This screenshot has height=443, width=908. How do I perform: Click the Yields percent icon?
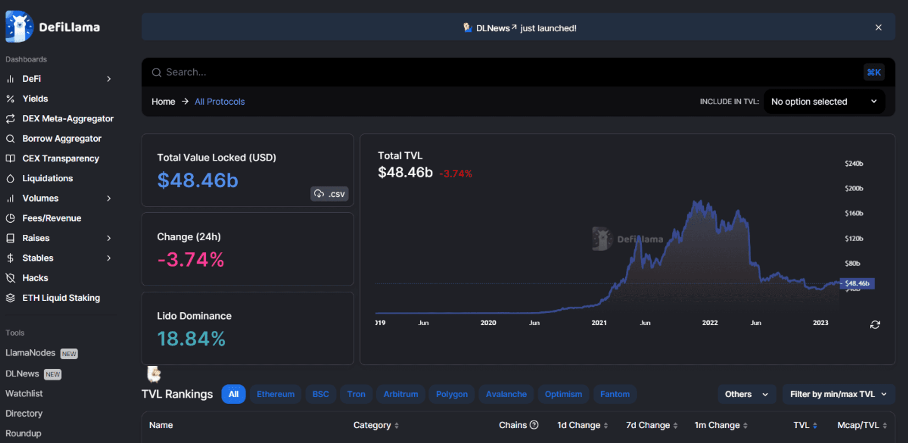(10, 99)
